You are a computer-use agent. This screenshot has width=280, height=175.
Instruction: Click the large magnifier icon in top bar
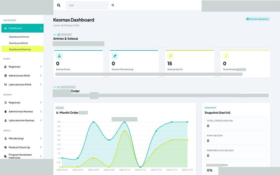coord(59,5)
